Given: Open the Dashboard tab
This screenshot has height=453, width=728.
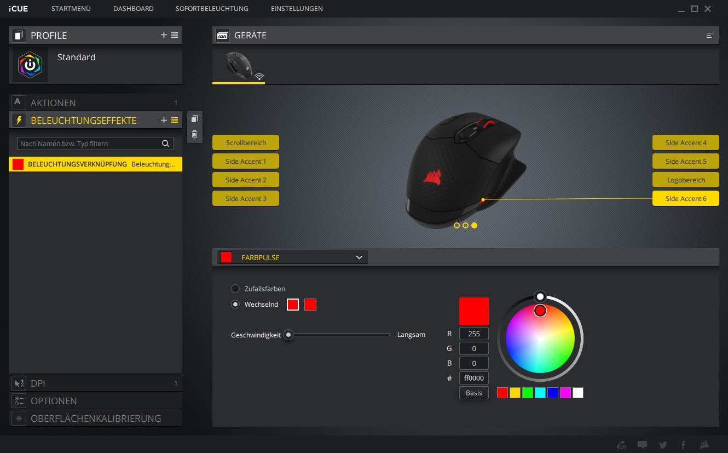Looking at the screenshot, I should point(133,9).
